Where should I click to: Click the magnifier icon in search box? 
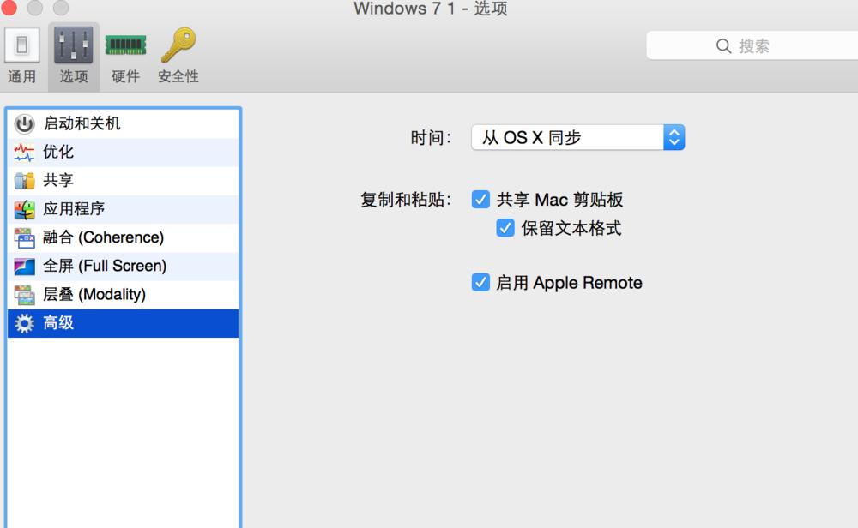(723, 46)
